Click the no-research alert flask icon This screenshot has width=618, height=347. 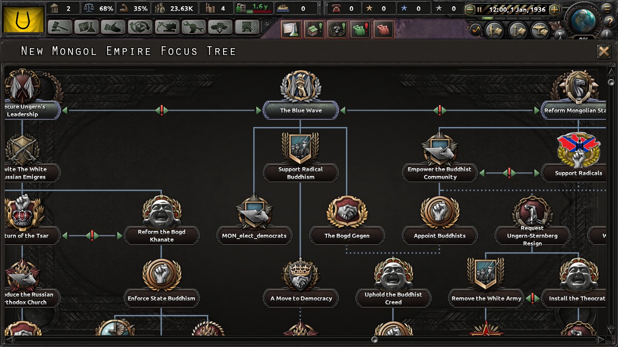pos(291,30)
